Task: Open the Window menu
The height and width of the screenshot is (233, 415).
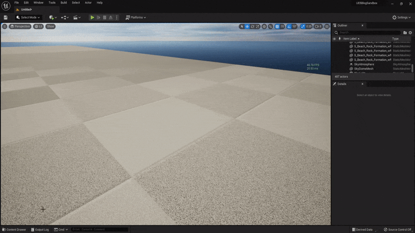Action: [x=38, y=3]
